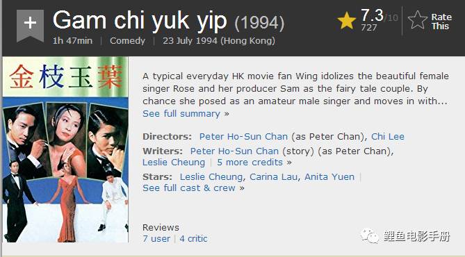Add title to watchlist with plus bookmark
The width and height of the screenshot is (465, 257).
tap(31, 24)
